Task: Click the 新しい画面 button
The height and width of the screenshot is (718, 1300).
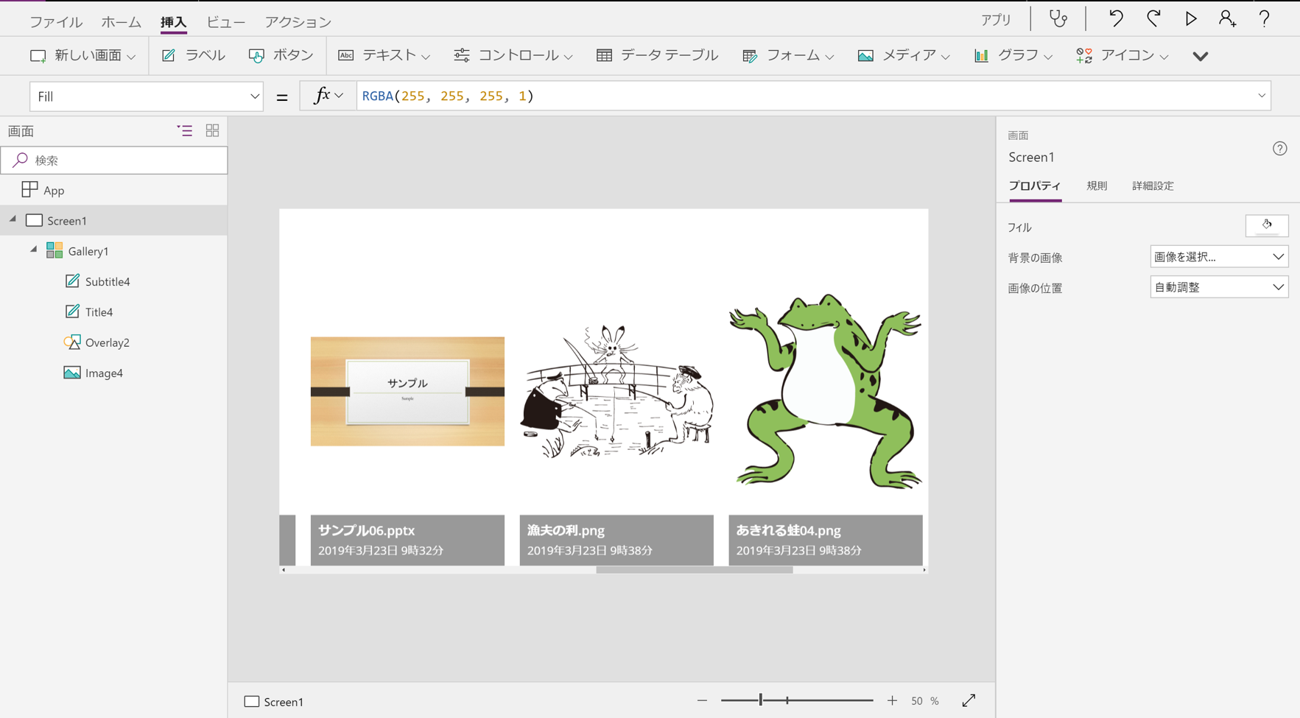Action: pyautogui.click(x=82, y=55)
